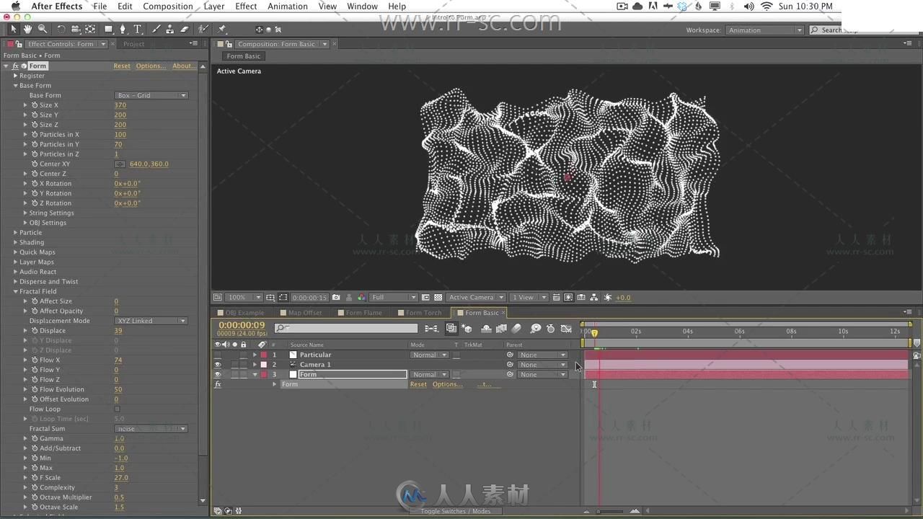Click Toggle Switches / Modes button

456,511
